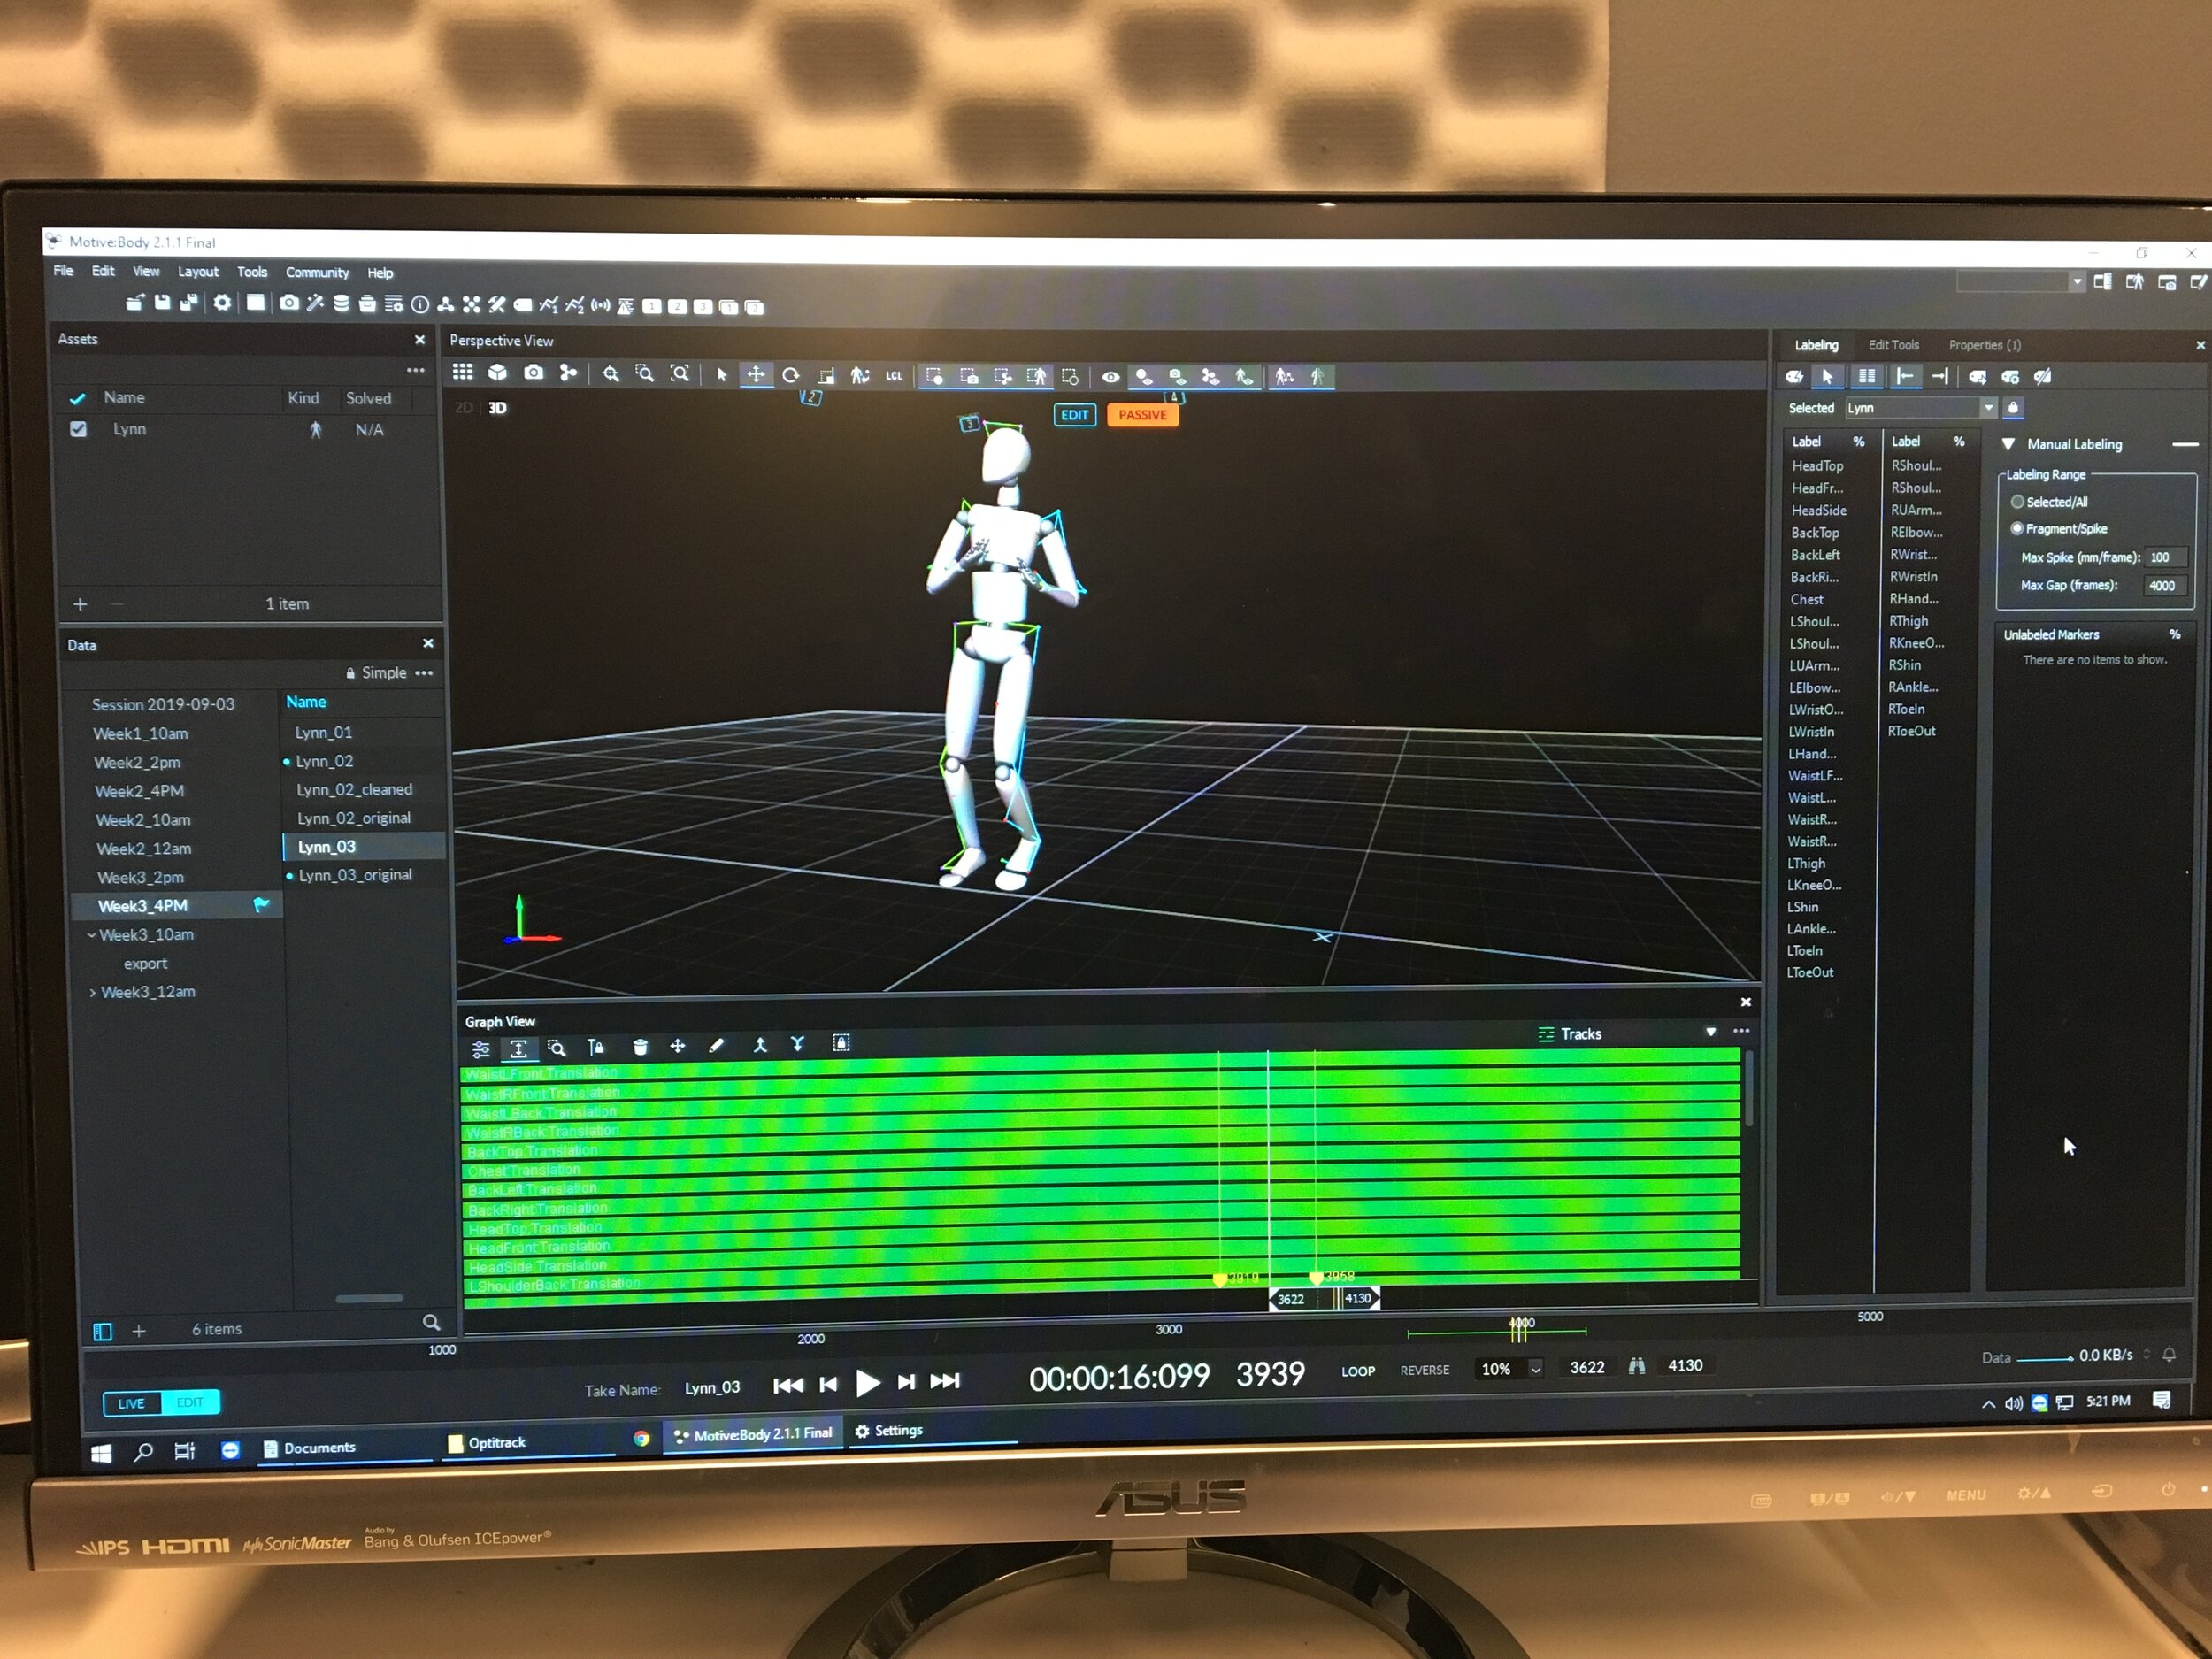Toggle the REVERSE playback button
The image size is (2212, 1659).
pos(1425,1370)
